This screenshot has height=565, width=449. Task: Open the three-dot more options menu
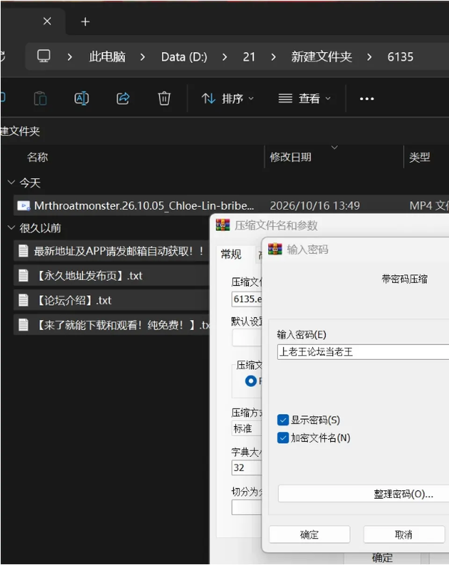367,99
